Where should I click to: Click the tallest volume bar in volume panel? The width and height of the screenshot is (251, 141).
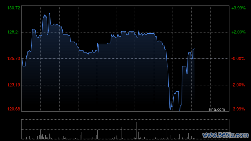(135, 129)
